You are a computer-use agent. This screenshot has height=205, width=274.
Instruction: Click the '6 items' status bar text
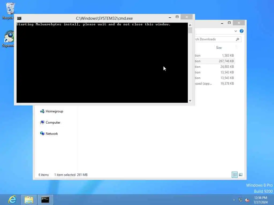click(x=44, y=175)
